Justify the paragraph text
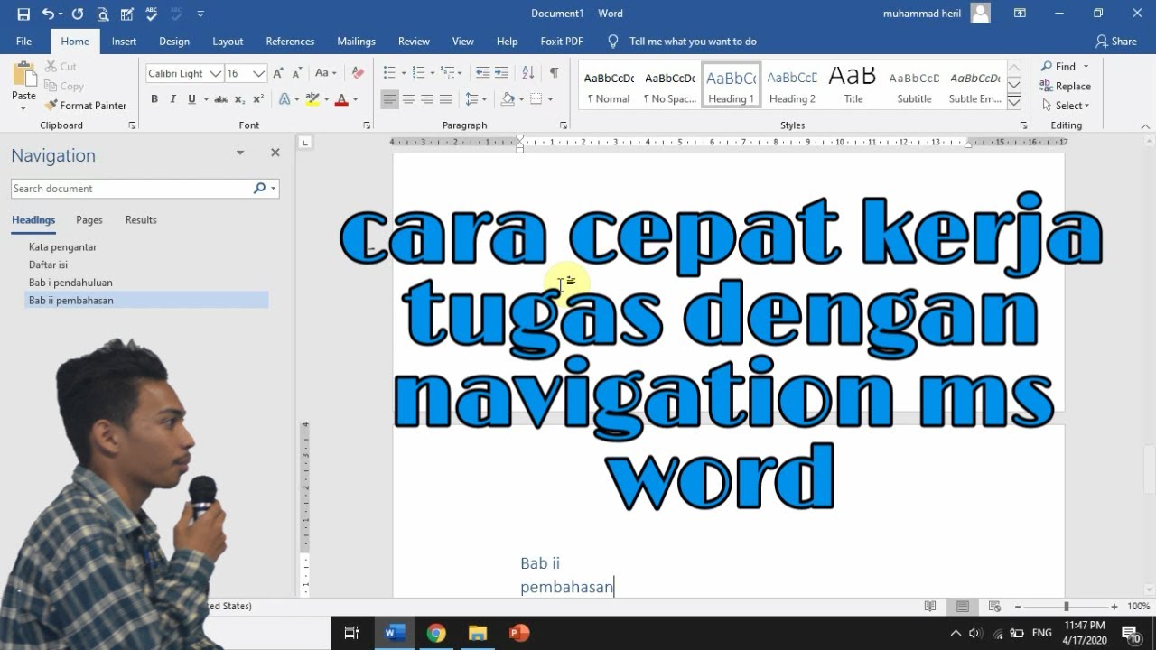Screen dimensions: 1156x650 tap(445, 99)
